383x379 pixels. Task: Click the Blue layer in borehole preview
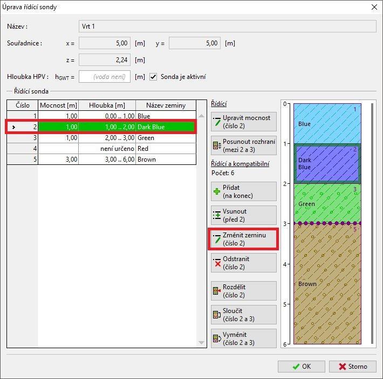pos(327,123)
